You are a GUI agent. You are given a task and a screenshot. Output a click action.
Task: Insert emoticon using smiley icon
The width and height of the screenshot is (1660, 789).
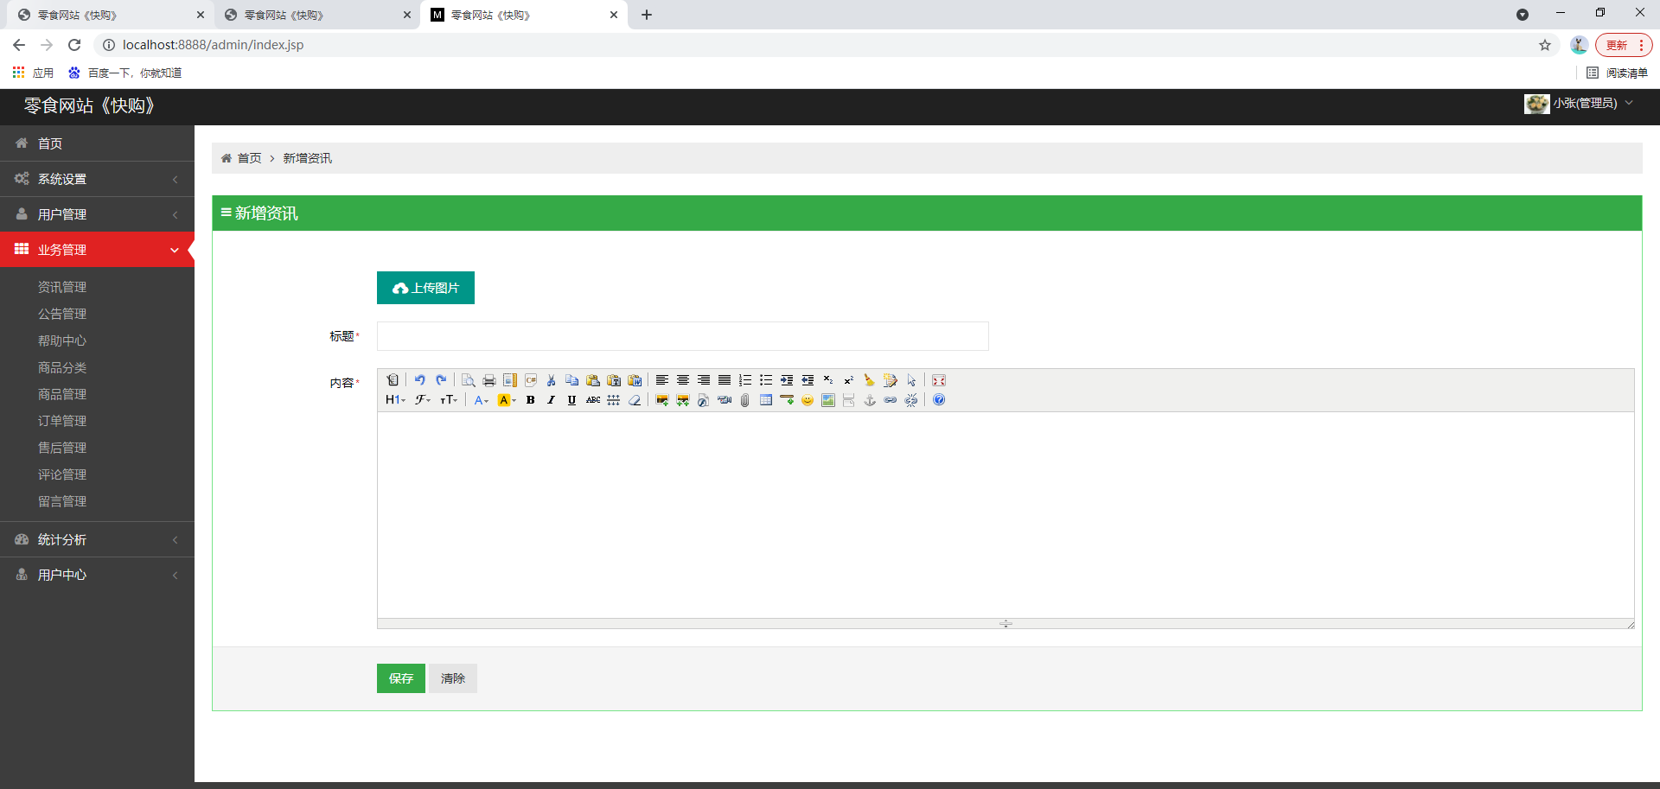pyautogui.click(x=807, y=400)
